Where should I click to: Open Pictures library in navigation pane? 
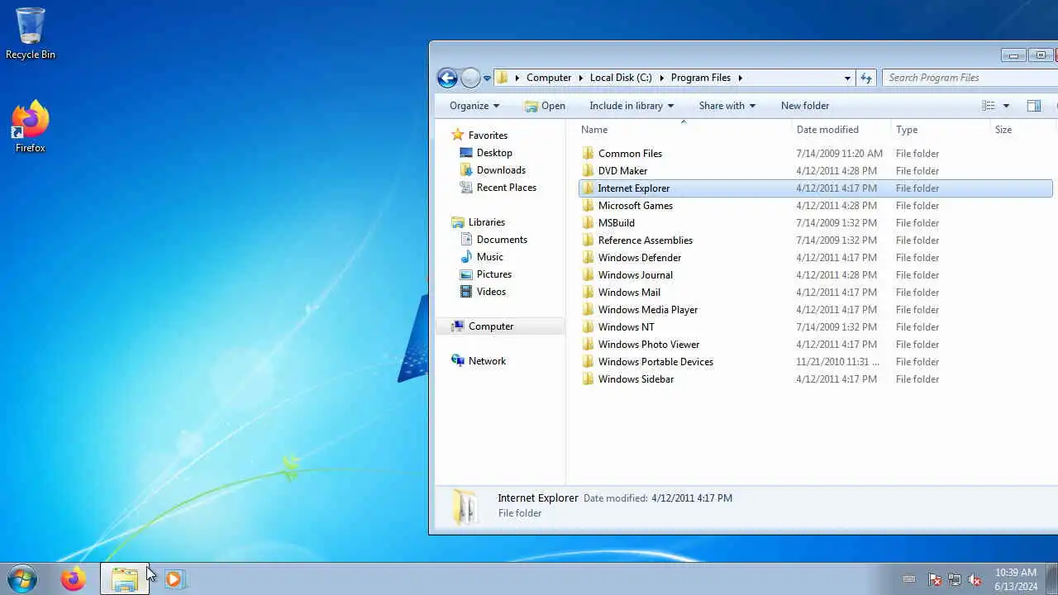tap(494, 274)
